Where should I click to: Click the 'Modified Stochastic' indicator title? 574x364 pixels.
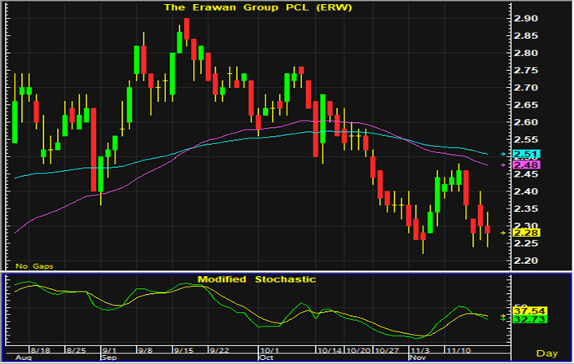(x=254, y=279)
